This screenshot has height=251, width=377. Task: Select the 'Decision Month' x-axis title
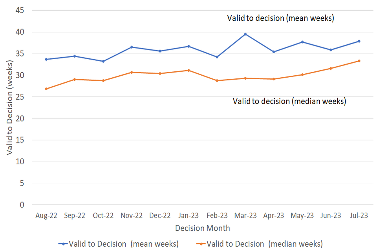[202, 228]
